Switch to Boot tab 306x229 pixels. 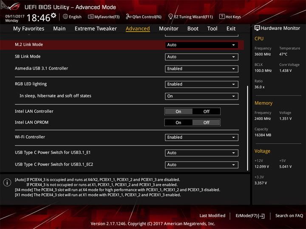[x=193, y=29]
